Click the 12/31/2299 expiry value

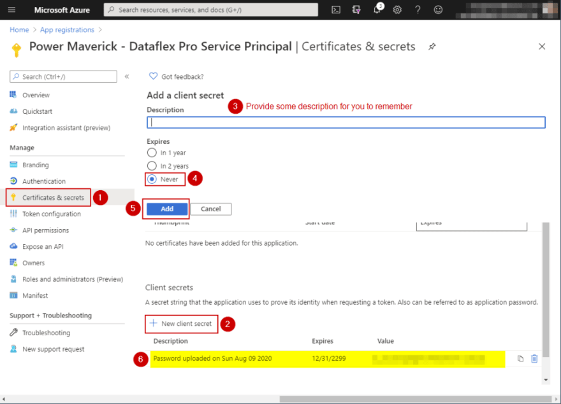329,358
